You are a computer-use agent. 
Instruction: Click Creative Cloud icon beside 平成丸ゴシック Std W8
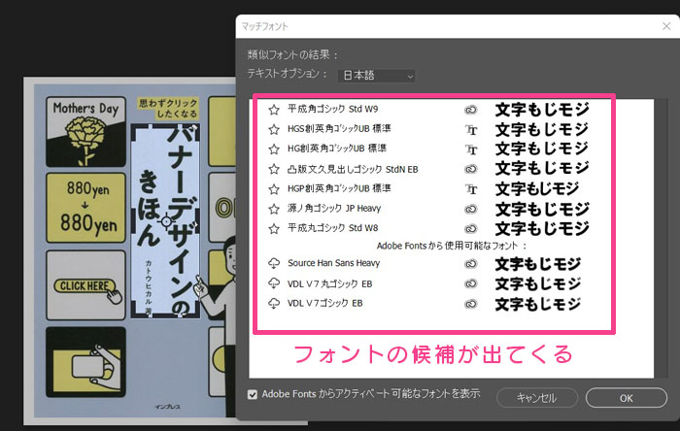[x=471, y=229]
